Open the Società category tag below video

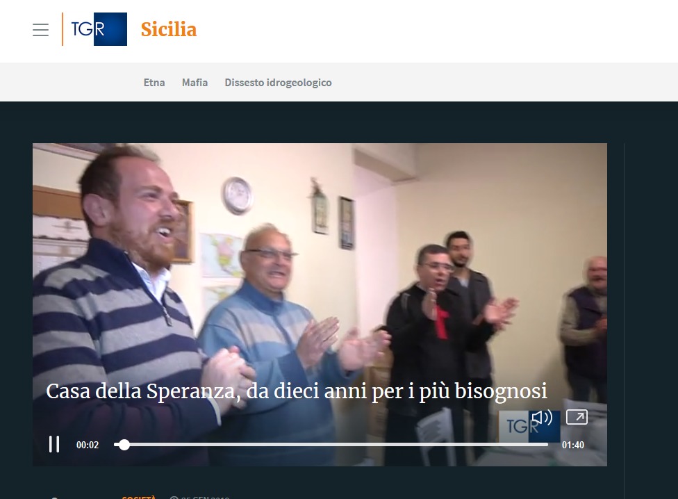click(x=139, y=498)
